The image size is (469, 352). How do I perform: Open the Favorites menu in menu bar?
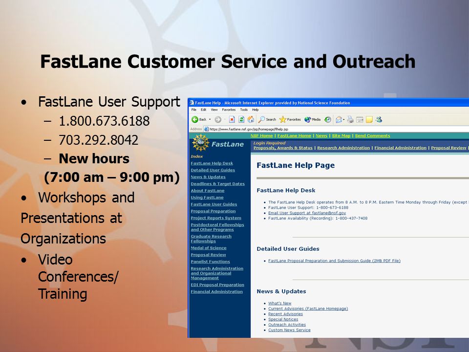coord(229,110)
